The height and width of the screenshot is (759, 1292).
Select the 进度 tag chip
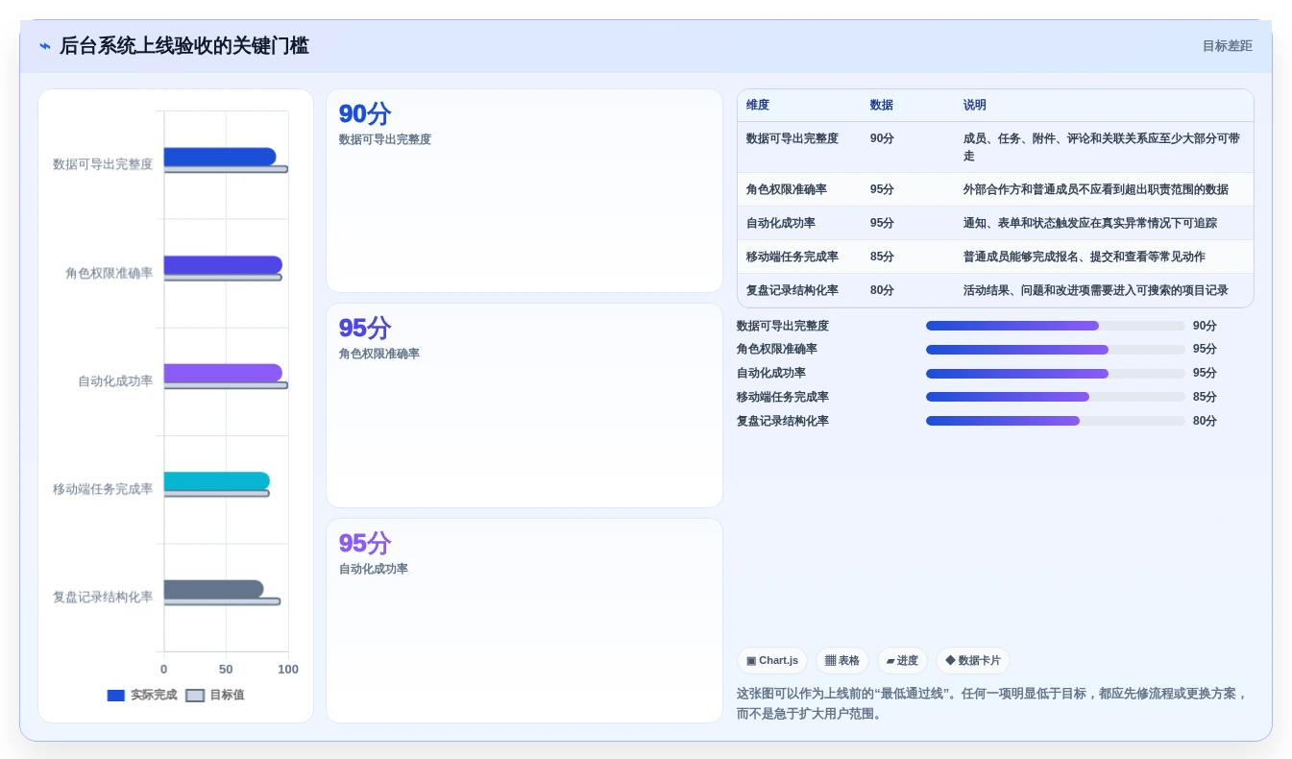(x=902, y=661)
